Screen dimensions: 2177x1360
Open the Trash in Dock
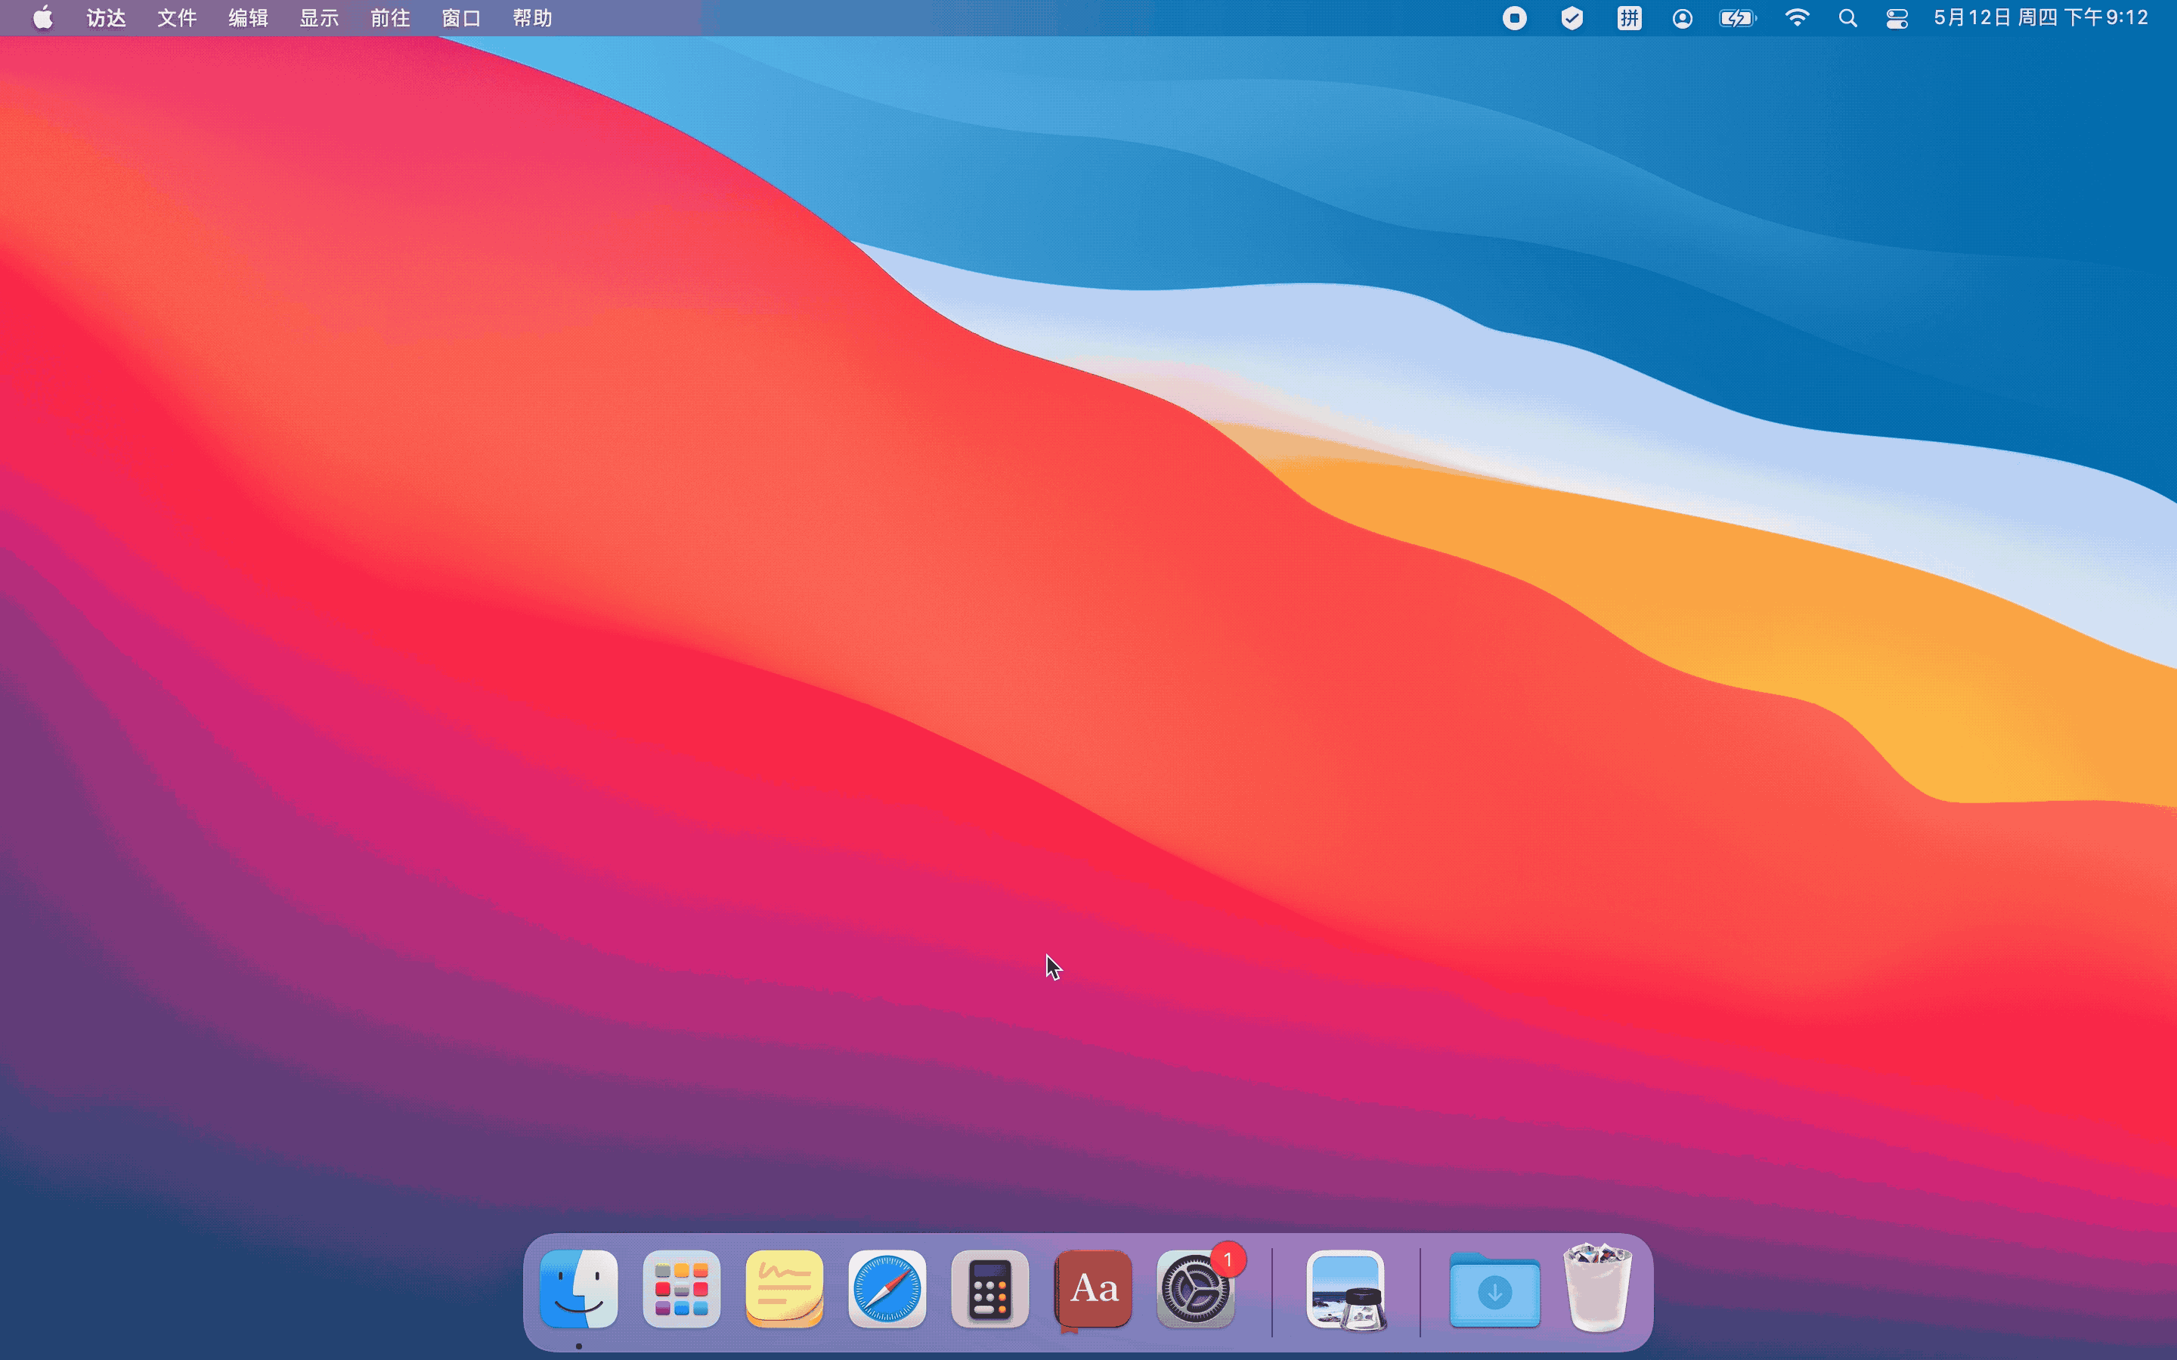tap(1598, 1289)
